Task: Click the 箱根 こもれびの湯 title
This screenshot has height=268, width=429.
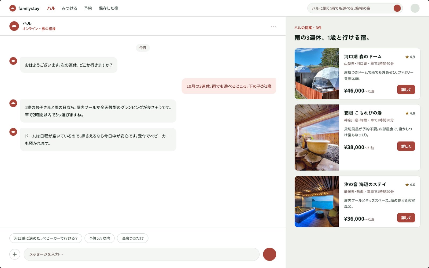Action: click(363, 113)
